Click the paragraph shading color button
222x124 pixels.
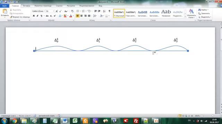pyautogui.click(x=101, y=16)
